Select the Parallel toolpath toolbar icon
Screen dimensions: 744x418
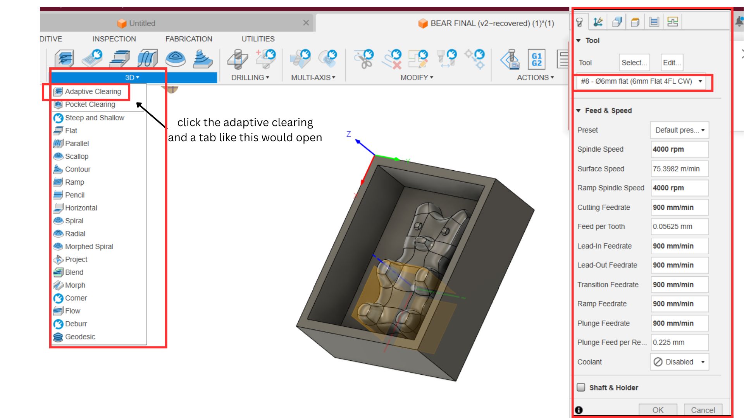click(x=148, y=59)
